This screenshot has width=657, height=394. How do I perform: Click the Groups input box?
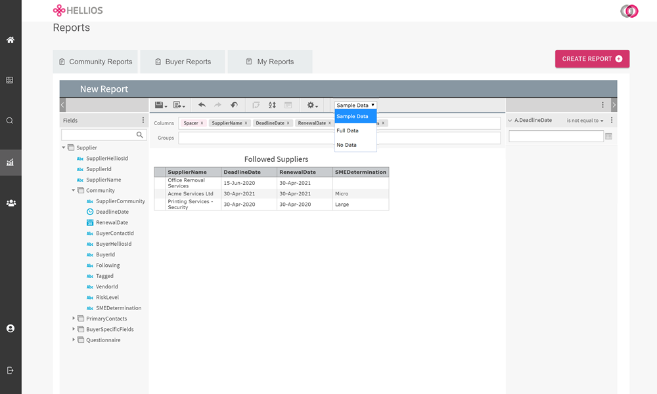tap(340, 138)
